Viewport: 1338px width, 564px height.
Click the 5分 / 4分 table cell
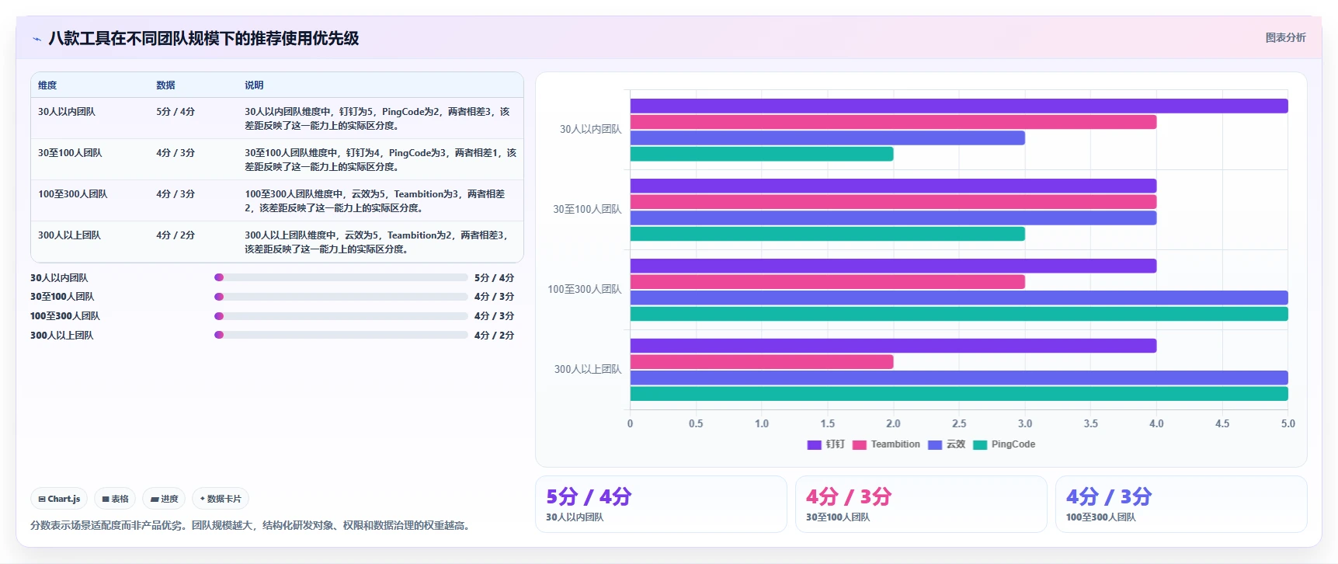click(x=176, y=112)
